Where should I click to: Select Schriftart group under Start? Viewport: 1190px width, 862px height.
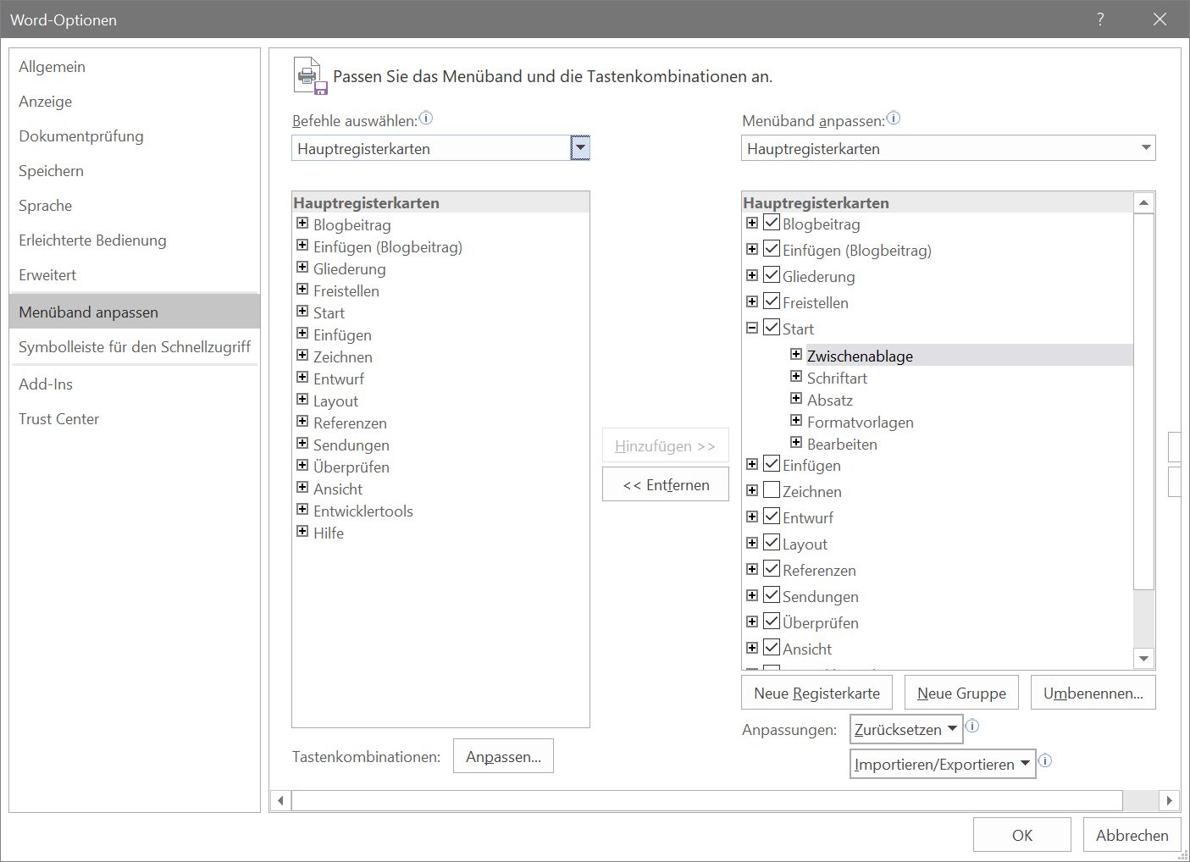(837, 378)
